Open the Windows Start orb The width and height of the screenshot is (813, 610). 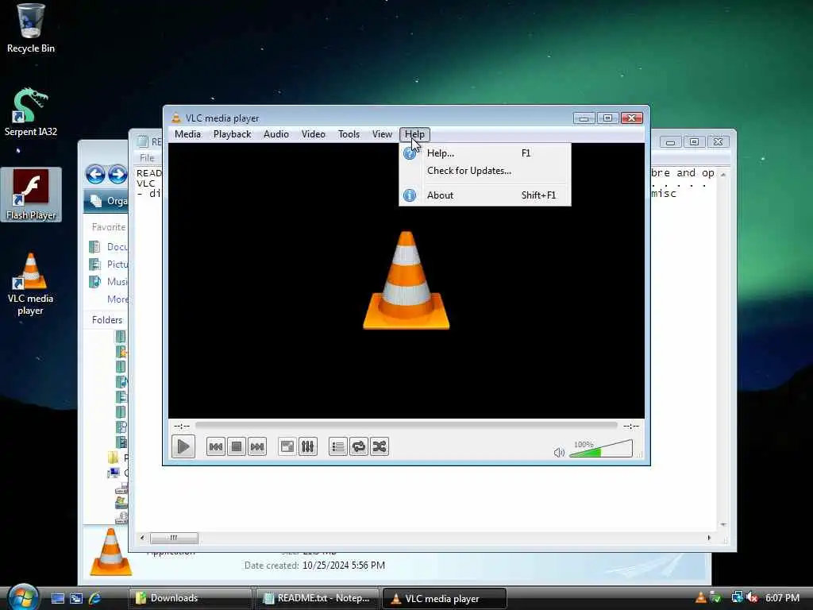(23, 597)
